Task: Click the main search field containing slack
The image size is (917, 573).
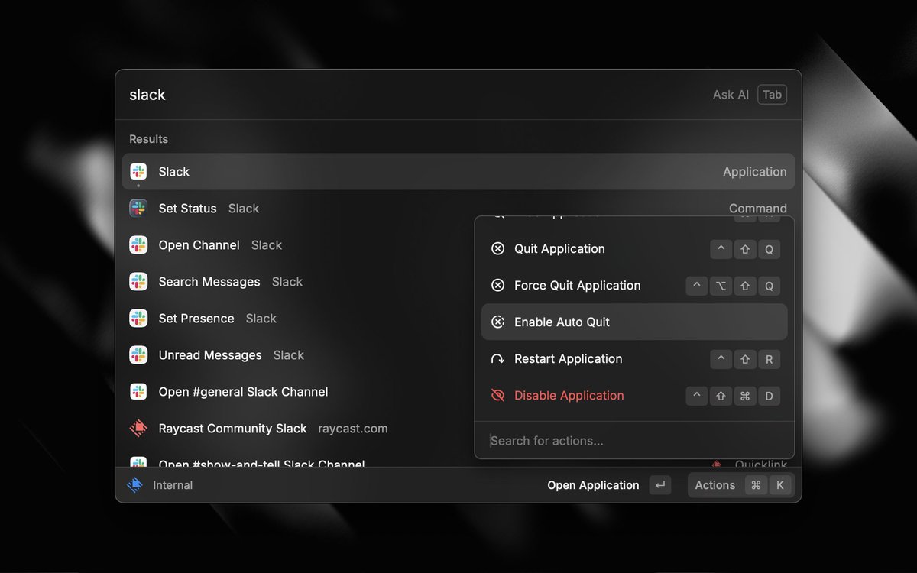Action: (413, 95)
